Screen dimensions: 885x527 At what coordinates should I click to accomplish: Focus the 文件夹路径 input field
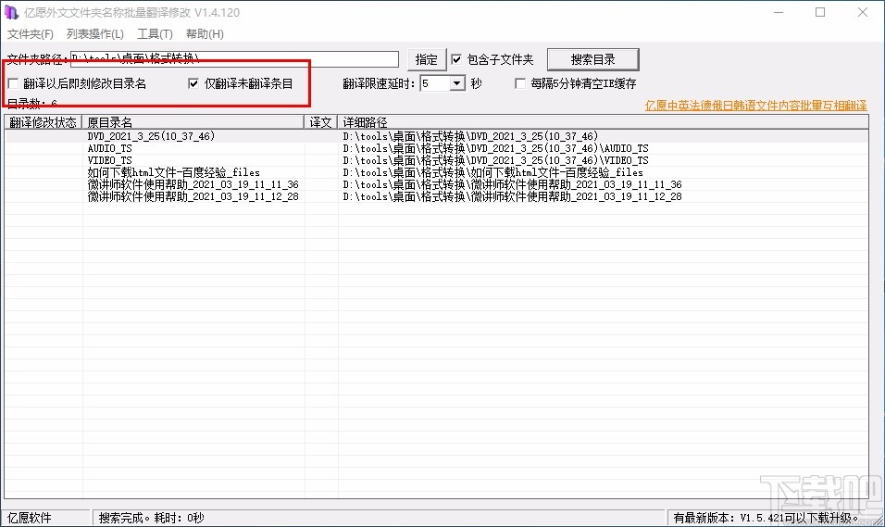pos(234,59)
